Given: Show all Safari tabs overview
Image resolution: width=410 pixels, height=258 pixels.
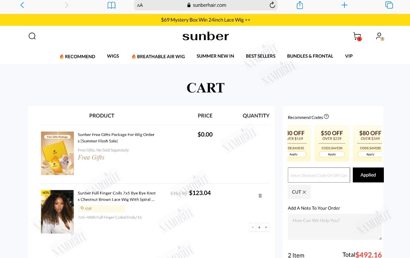Looking at the screenshot, I should click(389, 5).
